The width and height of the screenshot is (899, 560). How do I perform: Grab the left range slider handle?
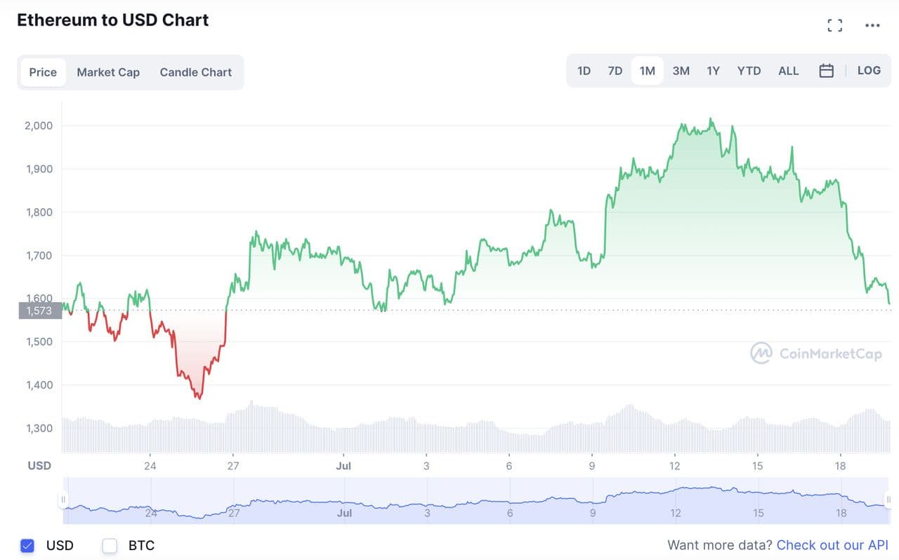pos(63,500)
